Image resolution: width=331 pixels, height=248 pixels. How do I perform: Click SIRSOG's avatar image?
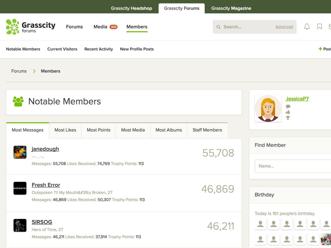click(x=20, y=225)
